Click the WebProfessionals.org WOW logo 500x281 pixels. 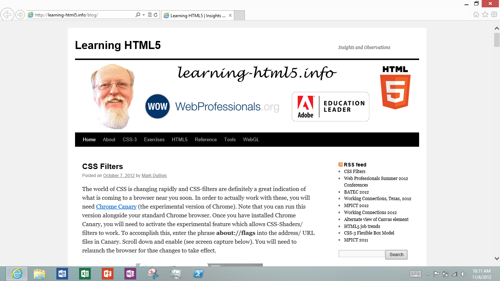(x=212, y=106)
